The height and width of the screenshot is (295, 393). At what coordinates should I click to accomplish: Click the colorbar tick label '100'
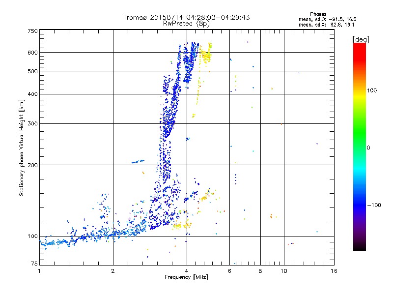point(372,90)
